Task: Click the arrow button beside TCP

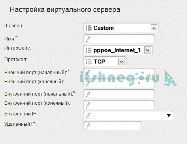Action: click(x=121, y=61)
